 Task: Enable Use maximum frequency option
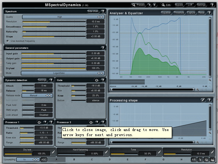click(x=21, y=41)
